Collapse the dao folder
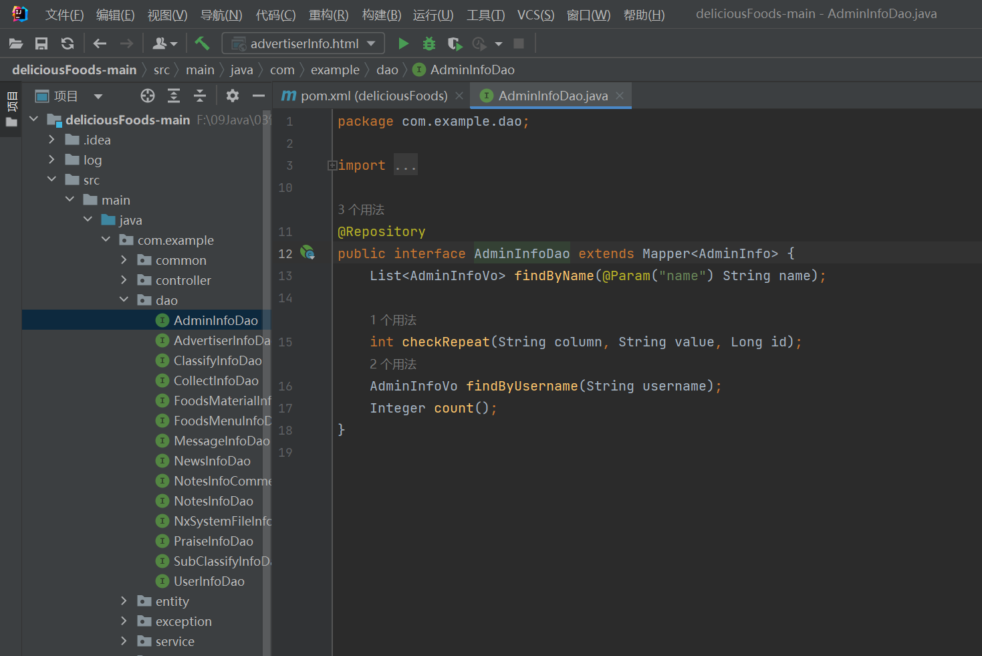 (x=124, y=300)
